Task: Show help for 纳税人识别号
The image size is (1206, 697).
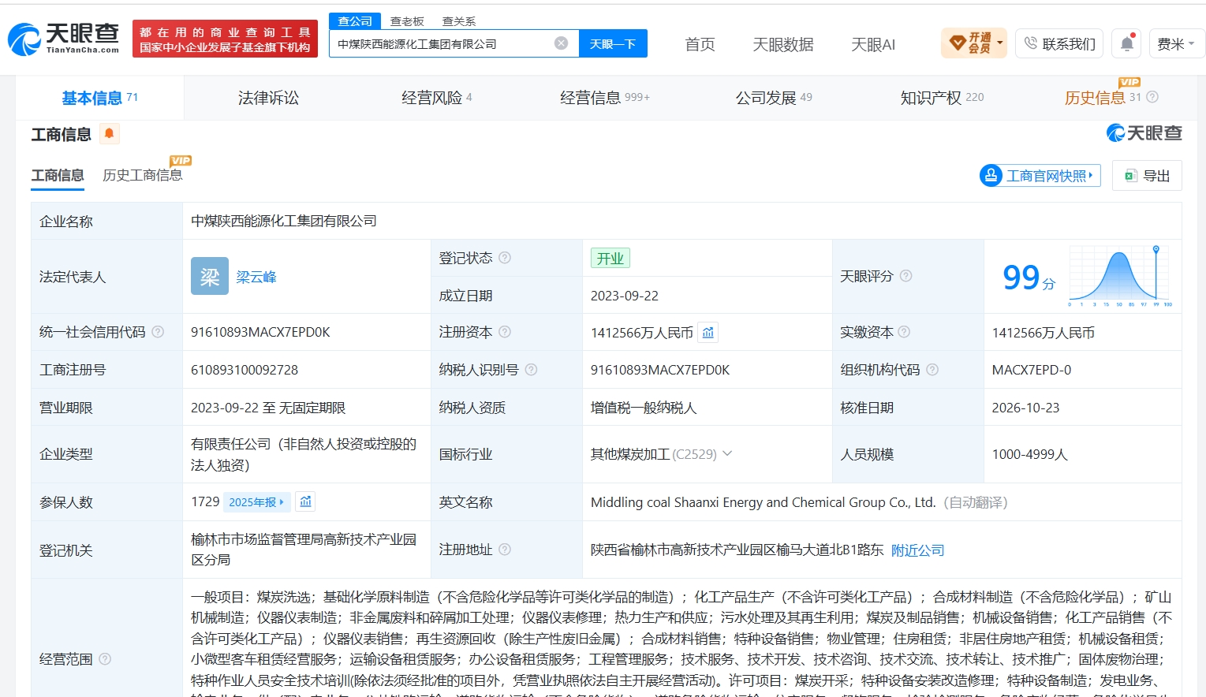Action: pyautogui.click(x=531, y=370)
